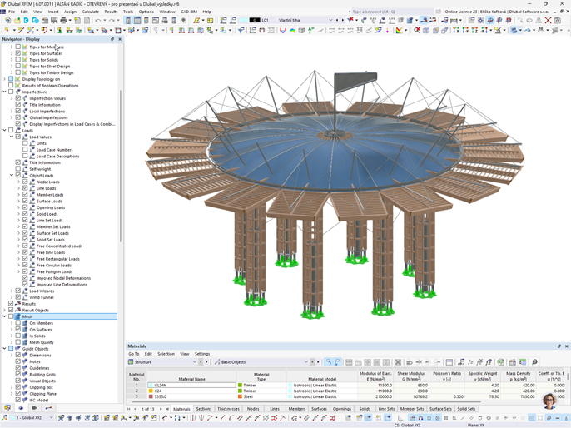Click the fx formula icon in the Materials toolbar
The image size is (571, 428).
click(x=470, y=362)
